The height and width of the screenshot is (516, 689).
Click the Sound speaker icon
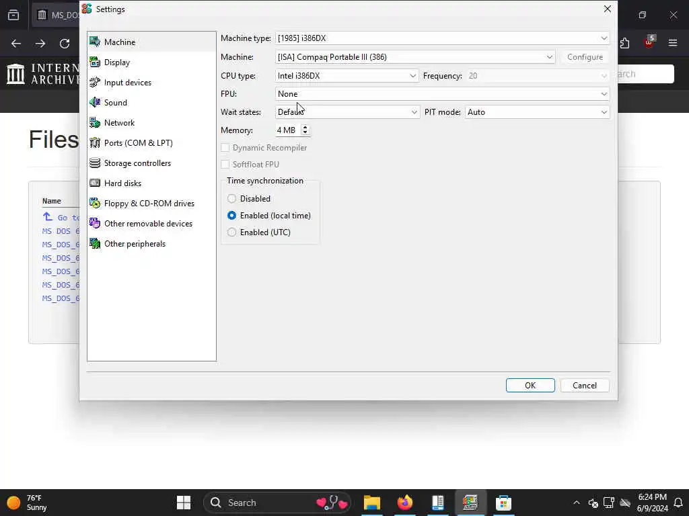[x=94, y=102]
